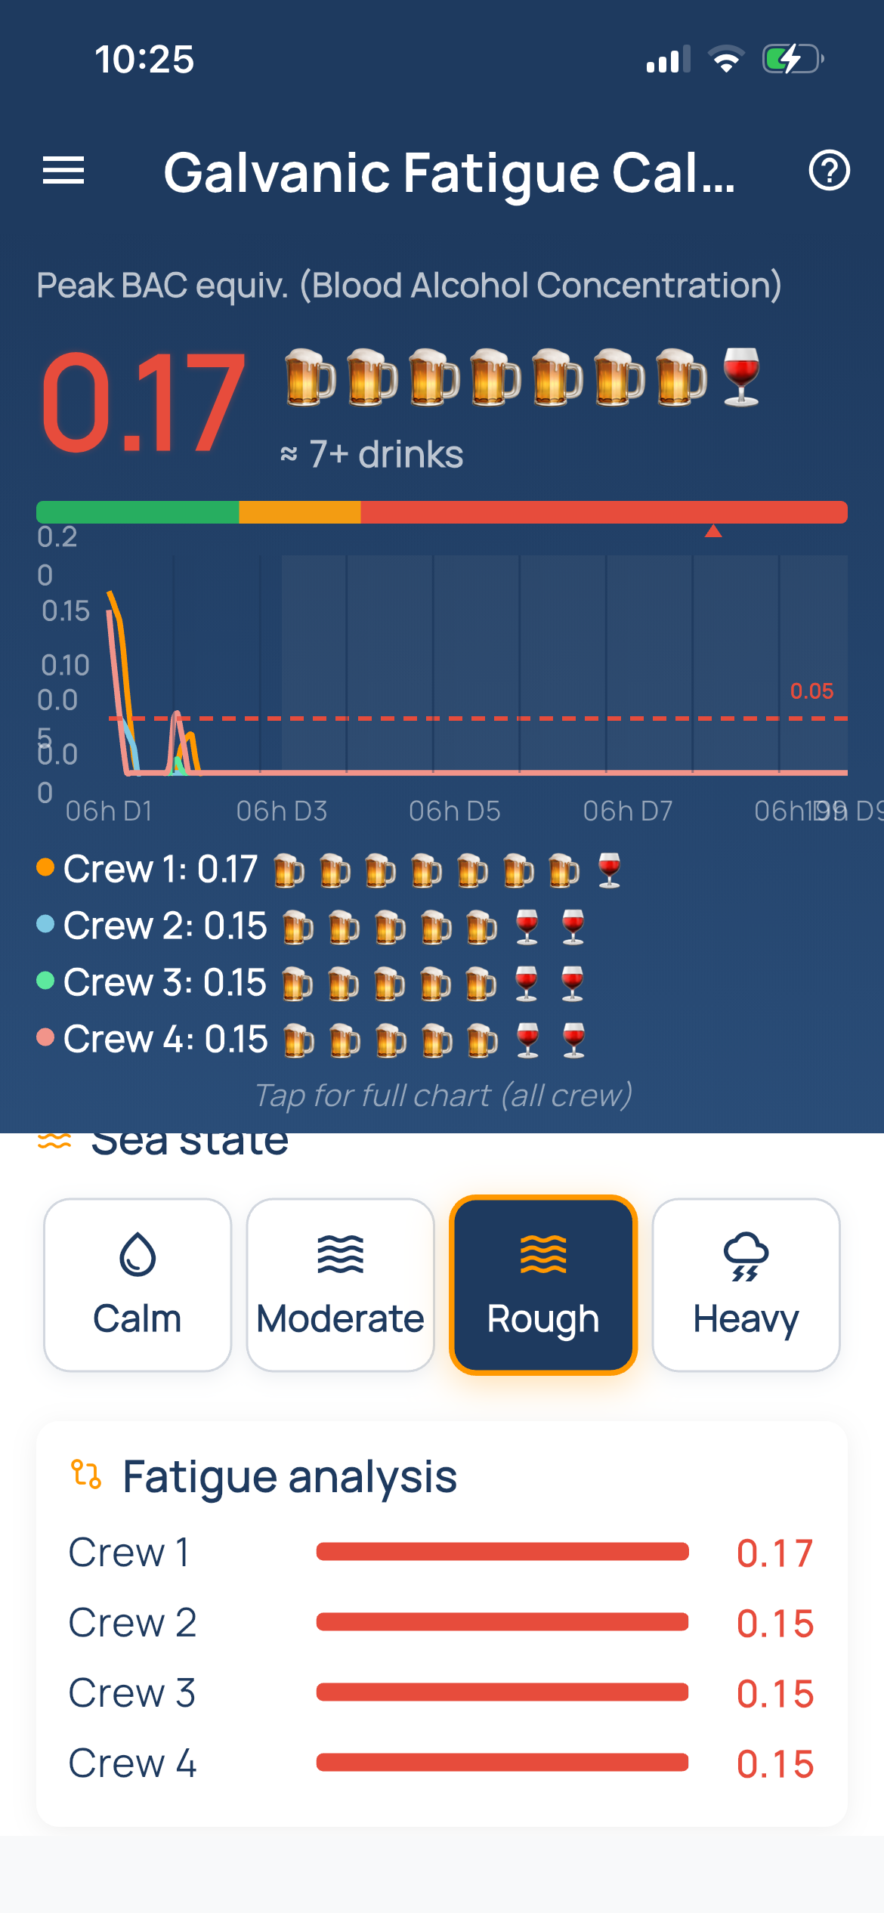
Task: Tap the red marker on BAC gauge
Action: click(713, 531)
